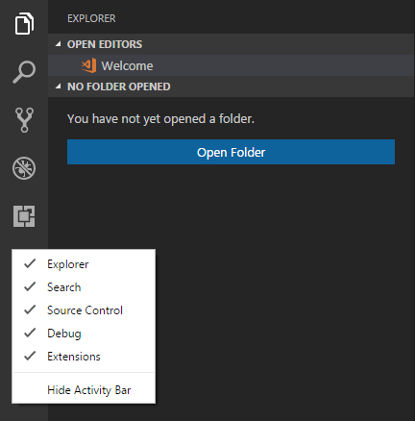
Task: Select Hide Activity Bar menu entry
Action: click(84, 390)
